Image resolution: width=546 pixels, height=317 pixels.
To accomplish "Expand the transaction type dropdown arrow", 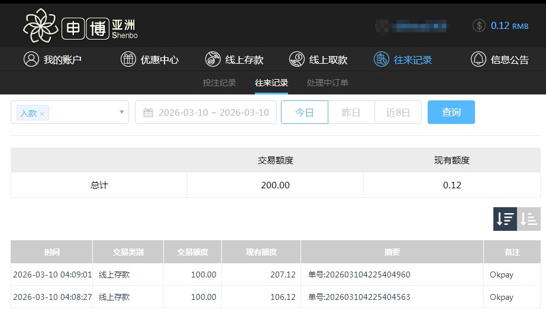I will pyautogui.click(x=122, y=112).
